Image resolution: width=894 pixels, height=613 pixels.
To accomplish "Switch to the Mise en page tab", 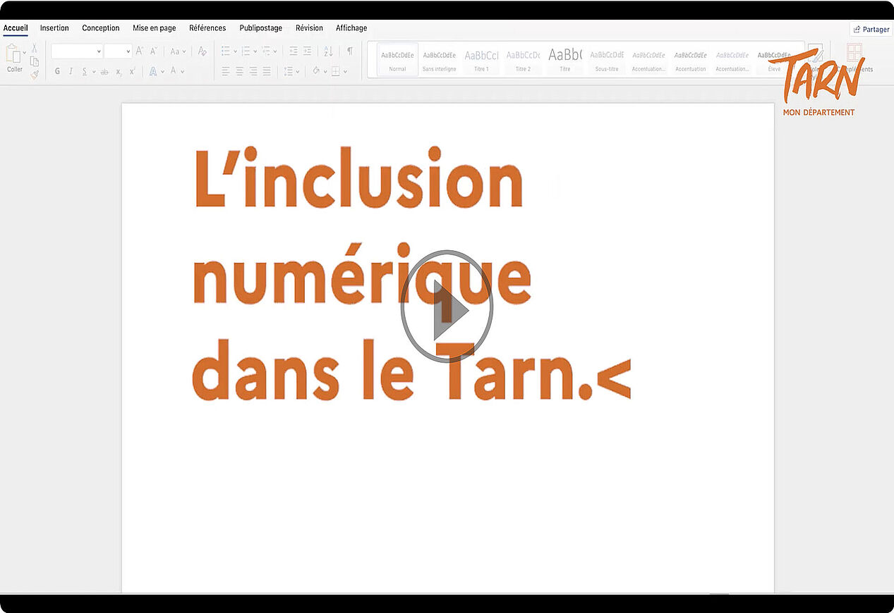I will (x=154, y=28).
